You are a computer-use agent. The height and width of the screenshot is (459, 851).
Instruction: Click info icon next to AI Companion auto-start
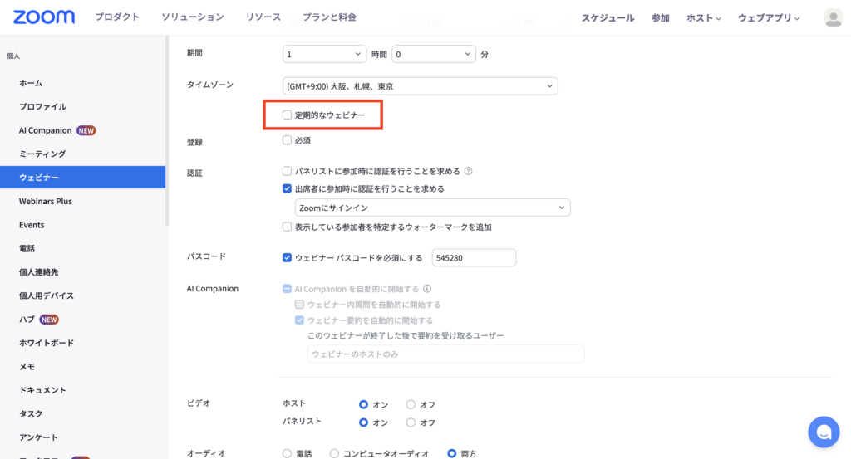click(x=427, y=290)
